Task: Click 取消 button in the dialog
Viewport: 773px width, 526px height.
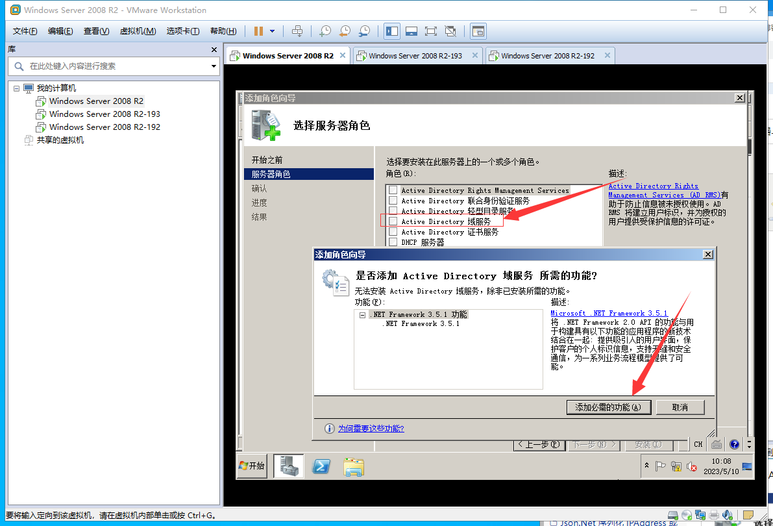Action: [680, 407]
